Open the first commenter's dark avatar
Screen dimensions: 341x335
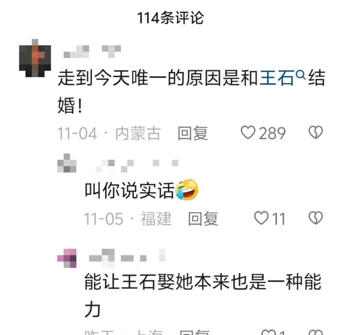click(x=35, y=58)
